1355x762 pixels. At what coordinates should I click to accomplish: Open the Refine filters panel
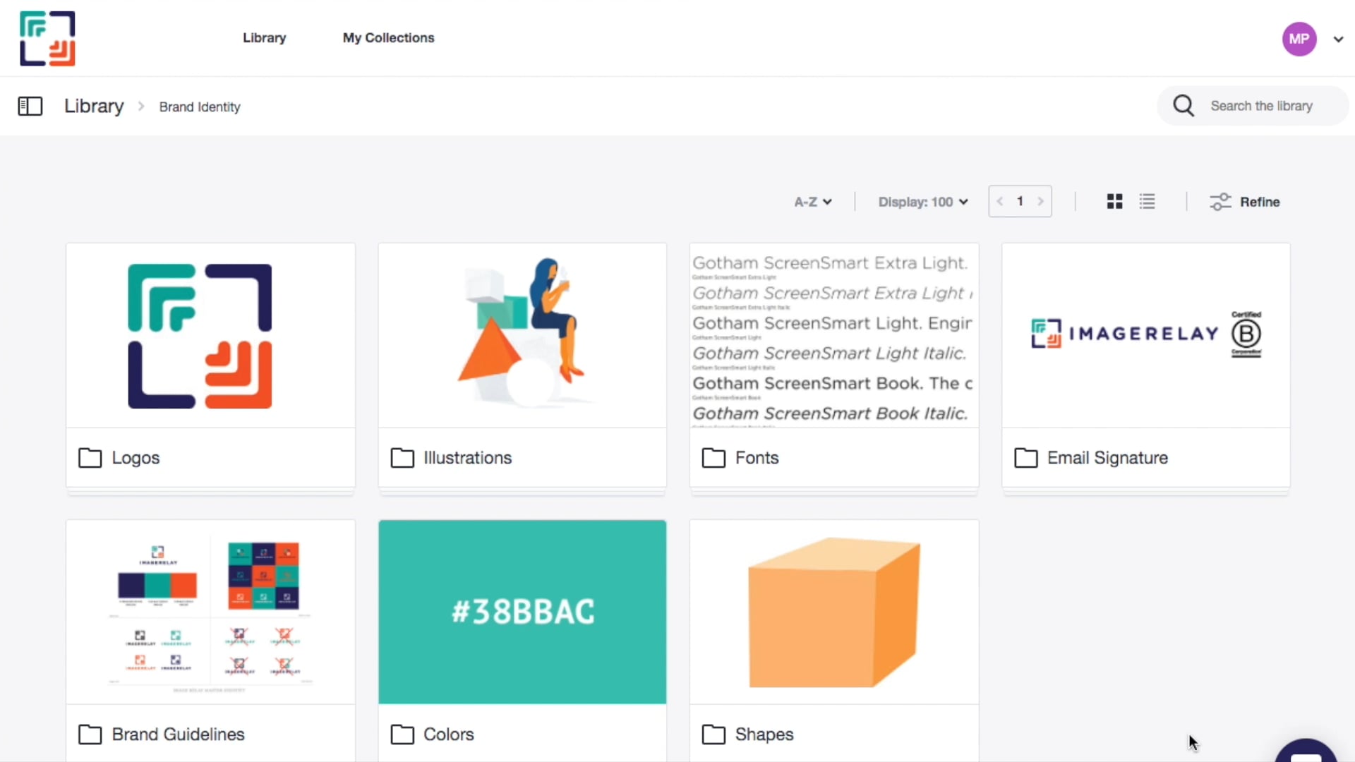click(1244, 202)
